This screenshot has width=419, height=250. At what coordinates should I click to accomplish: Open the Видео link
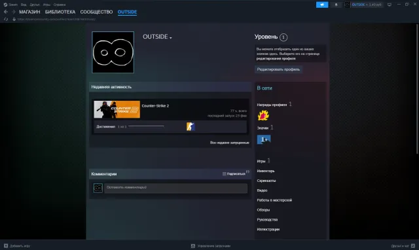[262, 190]
